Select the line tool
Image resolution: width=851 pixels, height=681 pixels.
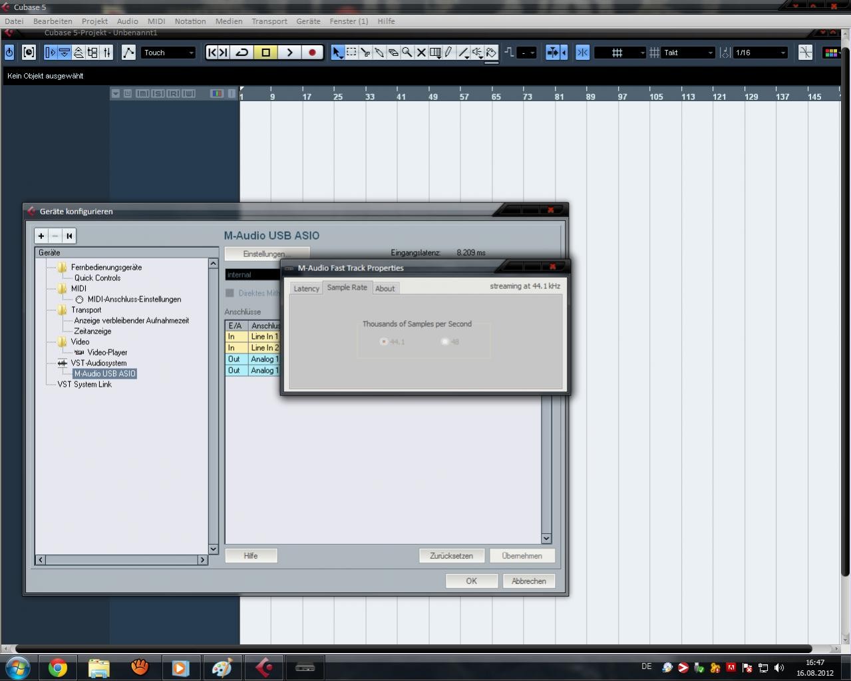pyautogui.click(x=463, y=53)
